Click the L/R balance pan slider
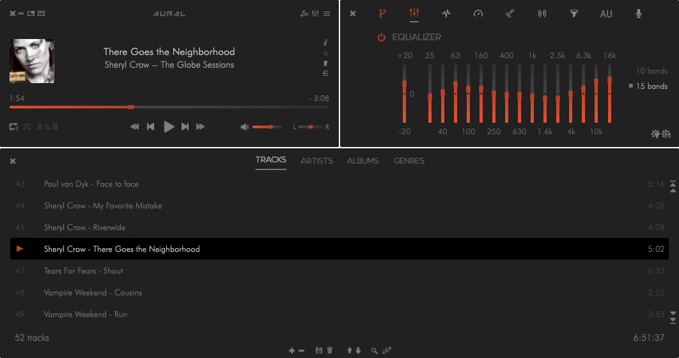 tap(311, 127)
